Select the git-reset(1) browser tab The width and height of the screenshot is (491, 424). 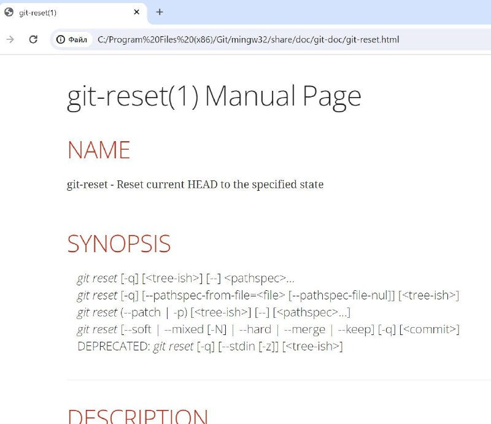coord(73,12)
